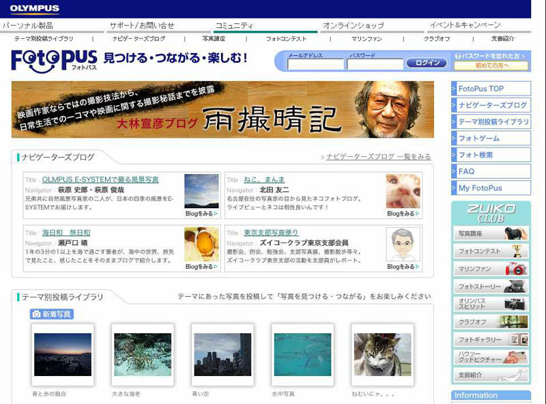Open photo 水中写真
This screenshot has width=546, height=404.
(302, 355)
